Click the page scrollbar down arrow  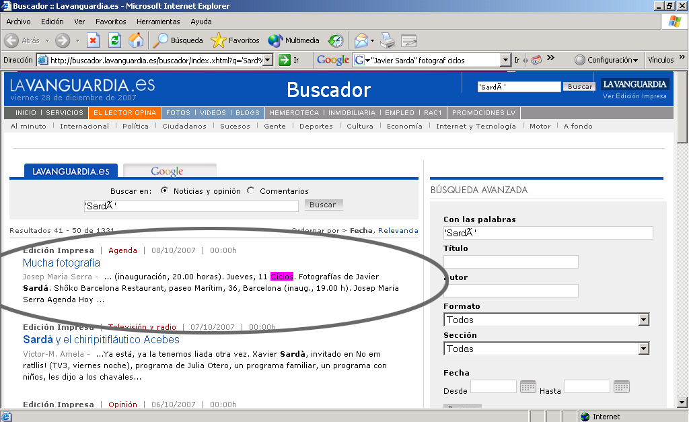coord(683,403)
